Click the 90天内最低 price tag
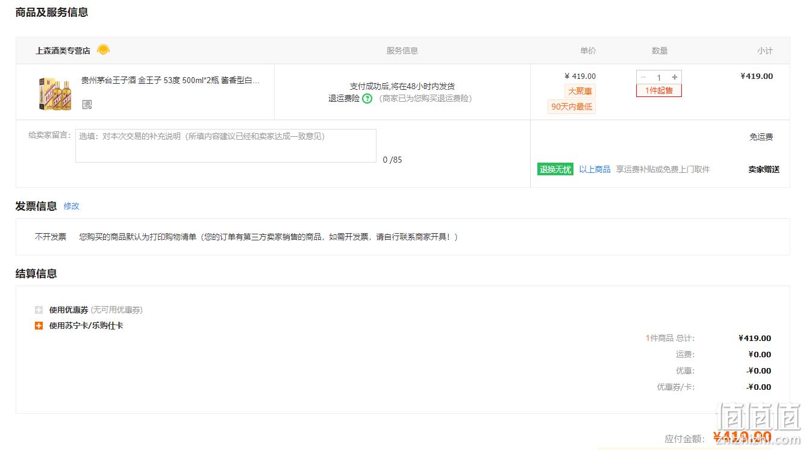The width and height of the screenshot is (806, 450). click(572, 107)
